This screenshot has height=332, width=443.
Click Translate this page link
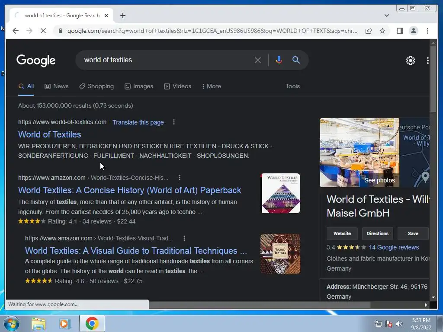coord(138,122)
